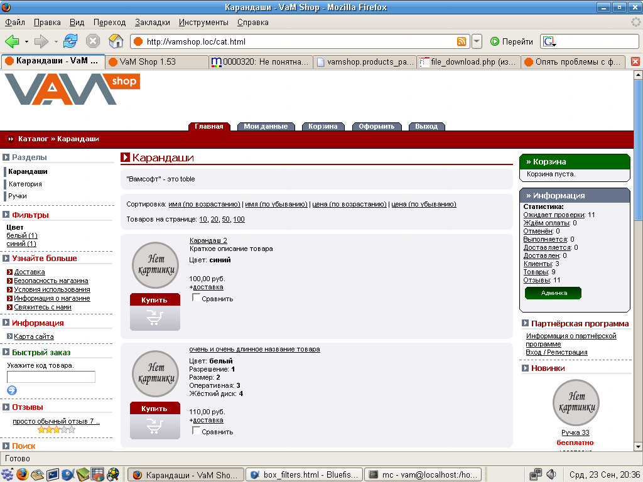This screenshot has height=482, width=643.
Task: Open the Forward button history dropdown arrow
Action: coord(56,42)
